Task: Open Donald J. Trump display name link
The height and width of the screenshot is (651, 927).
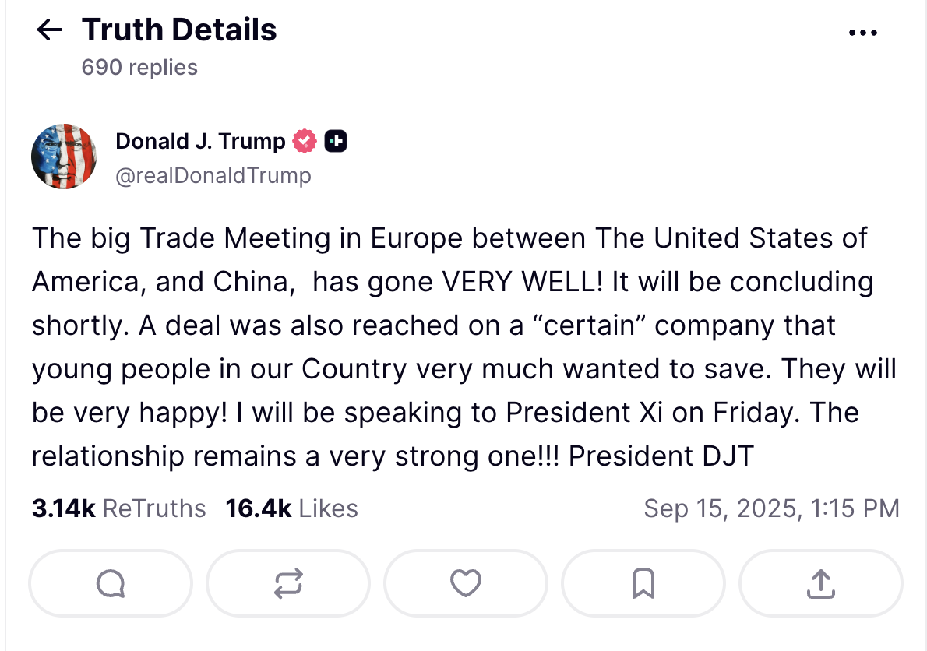Action: (x=200, y=141)
